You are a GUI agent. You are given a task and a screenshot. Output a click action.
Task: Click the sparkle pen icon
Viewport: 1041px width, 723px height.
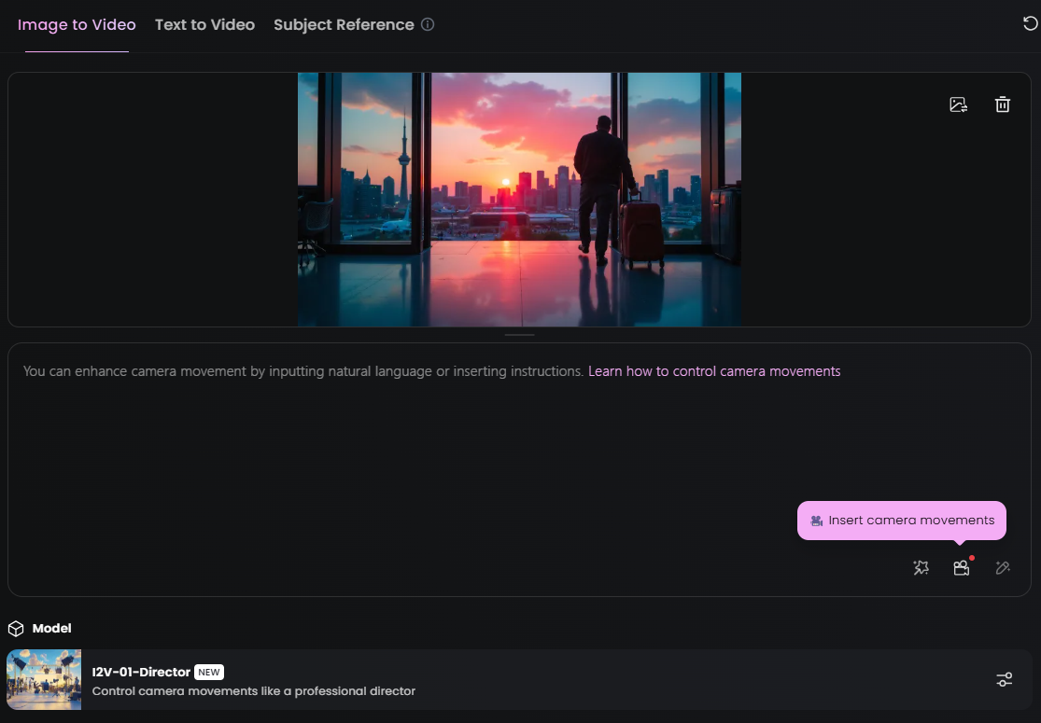(1003, 567)
